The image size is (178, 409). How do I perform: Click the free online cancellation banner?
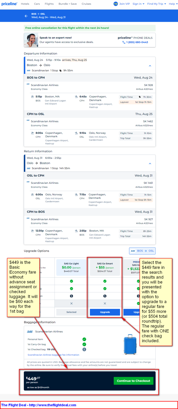(x=90, y=28)
